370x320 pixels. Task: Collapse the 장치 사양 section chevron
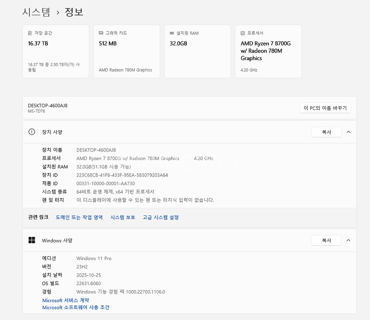pyautogui.click(x=348, y=132)
